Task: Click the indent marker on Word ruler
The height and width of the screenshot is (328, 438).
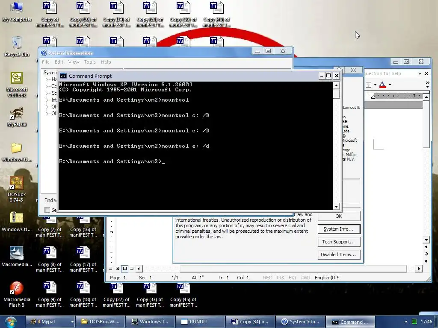Action: pyautogui.click(x=373, y=97)
